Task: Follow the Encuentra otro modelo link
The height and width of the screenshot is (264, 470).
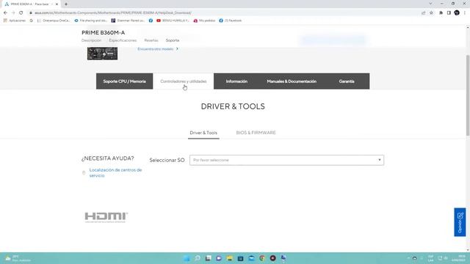Action: coord(158,49)
